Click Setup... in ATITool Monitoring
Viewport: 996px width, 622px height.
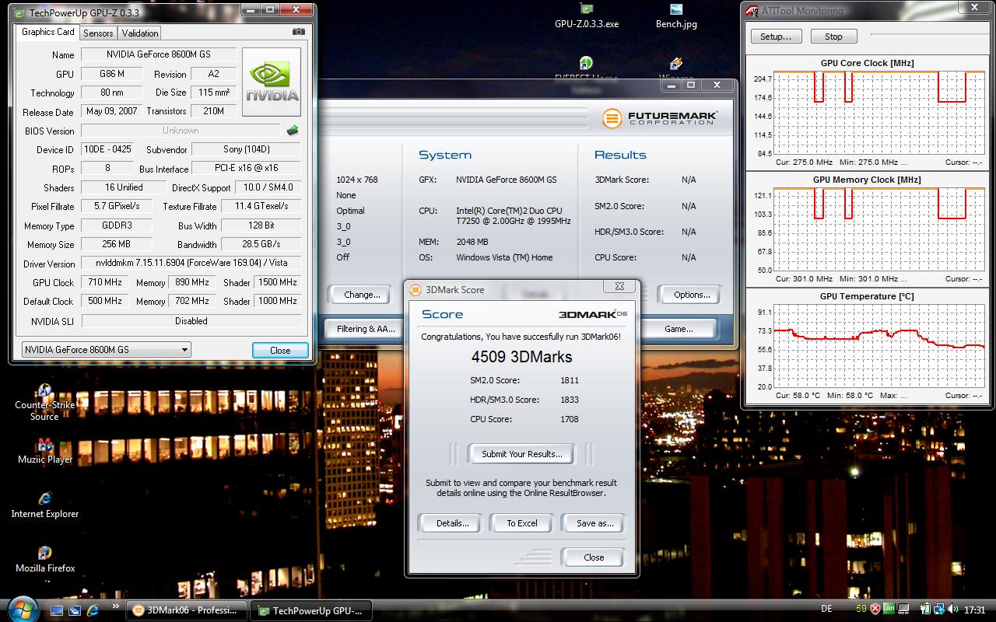pos(776,37)
